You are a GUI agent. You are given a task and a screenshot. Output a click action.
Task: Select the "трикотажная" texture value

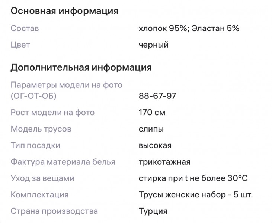point(164,162)
